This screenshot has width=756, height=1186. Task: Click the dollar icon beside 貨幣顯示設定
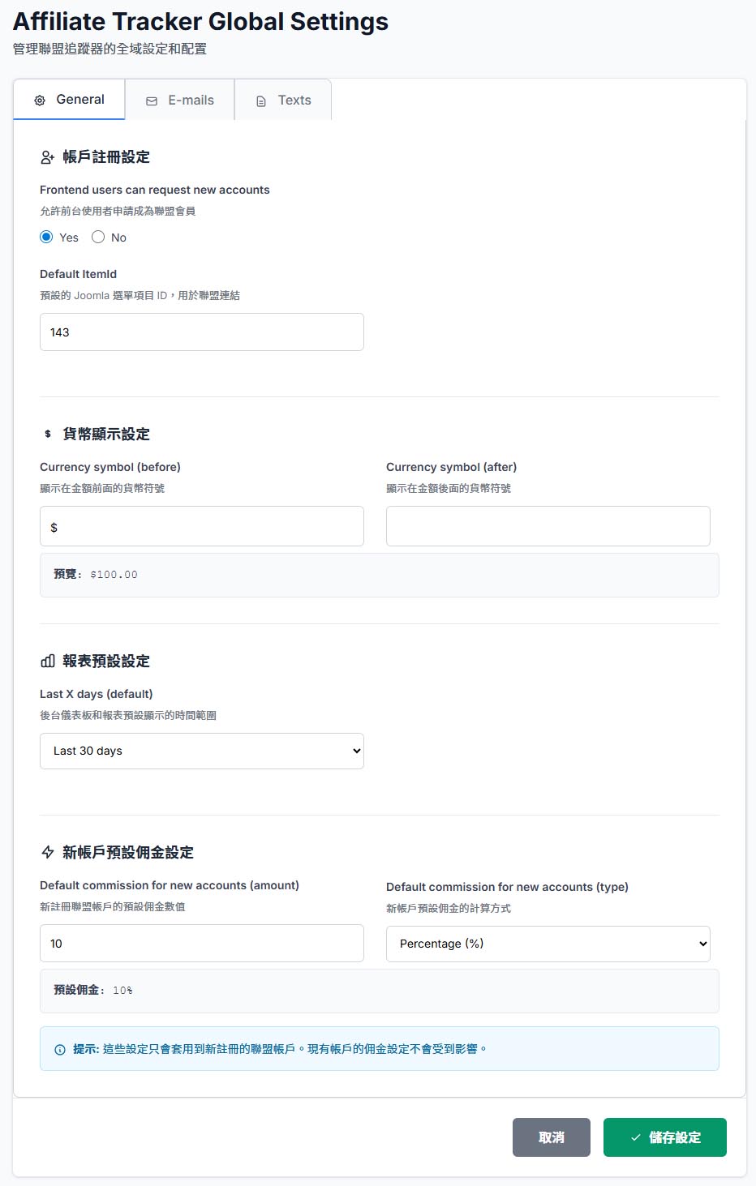pos(48,435)
